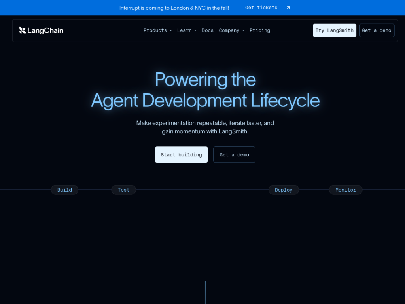Click the Try LangSmith button

click(335, 30)
